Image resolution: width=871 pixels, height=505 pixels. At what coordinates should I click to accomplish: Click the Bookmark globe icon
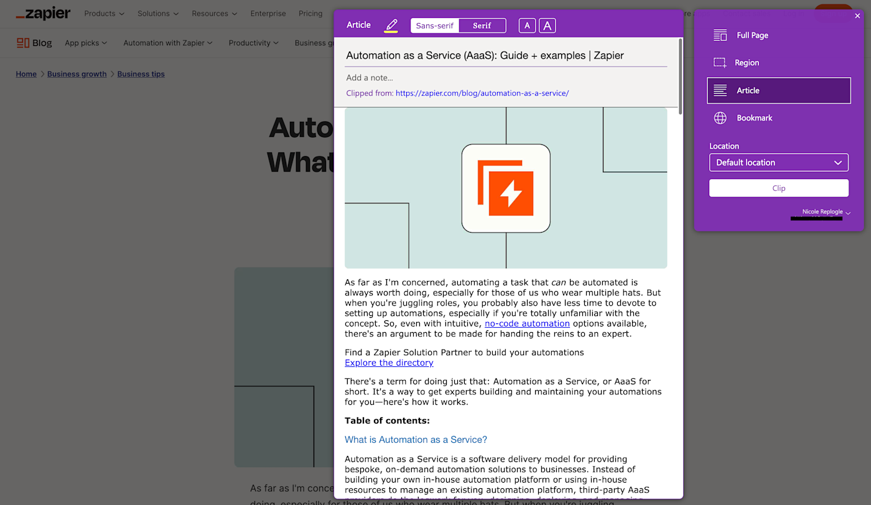coord(720,118)
